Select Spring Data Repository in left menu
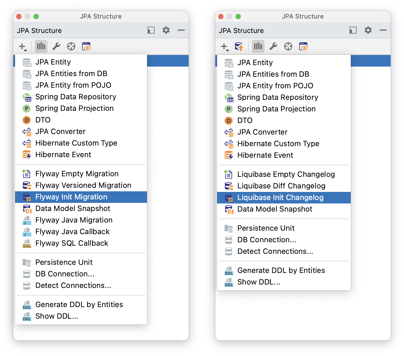The image size is (404, 356). pyautogui.click(x=81, y=97)
